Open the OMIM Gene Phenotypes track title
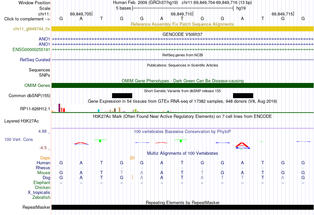314x215 pixels. point(182,81)
